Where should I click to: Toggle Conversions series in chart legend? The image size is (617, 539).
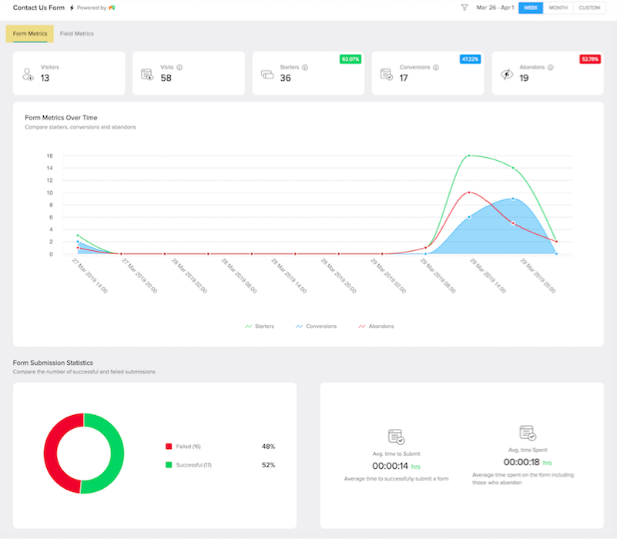[316, 326]
